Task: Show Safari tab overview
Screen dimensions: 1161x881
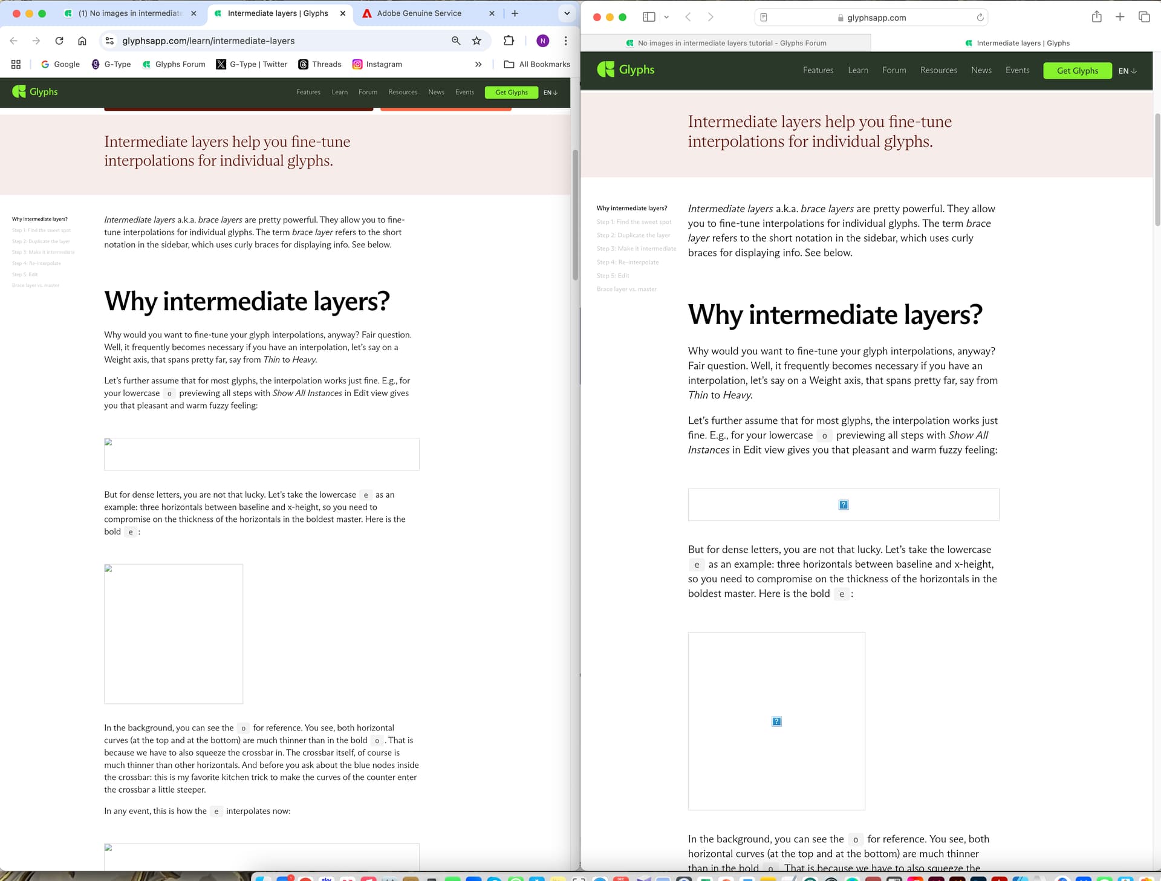Action: [x=1143, y=17]
